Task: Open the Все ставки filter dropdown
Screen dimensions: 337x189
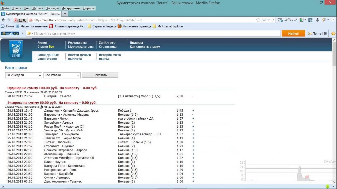Action: 62,75
